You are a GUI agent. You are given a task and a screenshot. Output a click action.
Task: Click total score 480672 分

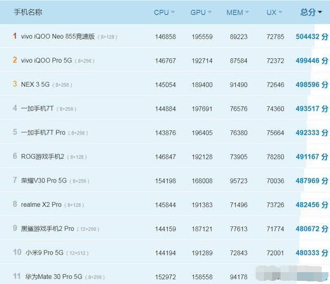pyautogui.click(x=312, y=228)
